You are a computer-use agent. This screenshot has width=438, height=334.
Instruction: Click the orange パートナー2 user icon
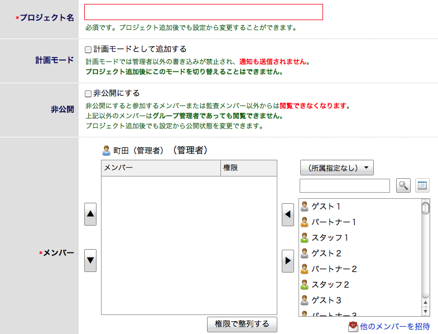point(305,269)
